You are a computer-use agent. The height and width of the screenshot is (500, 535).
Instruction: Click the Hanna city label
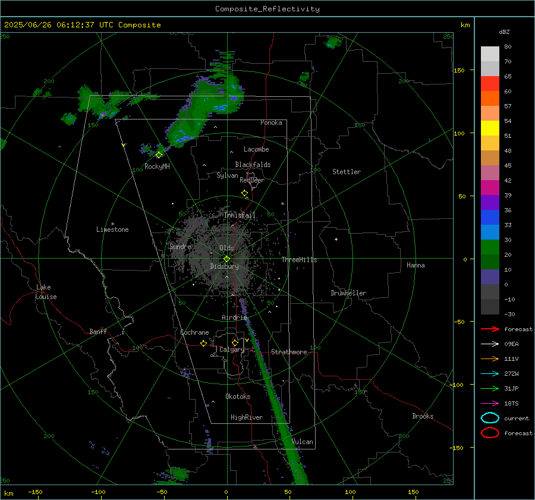pyautogui.click(x=416, y=265)
